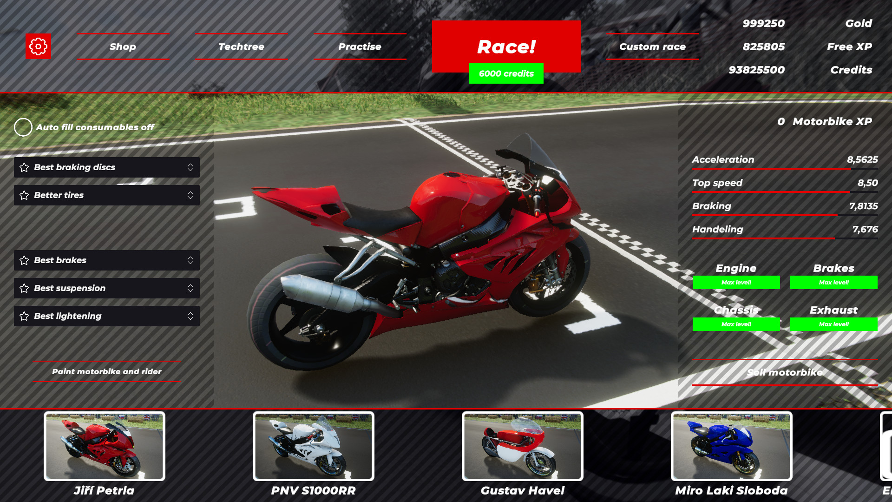Click the Best suspension star icon
Viewport: 892px width, 502px height.
point(24,288)
